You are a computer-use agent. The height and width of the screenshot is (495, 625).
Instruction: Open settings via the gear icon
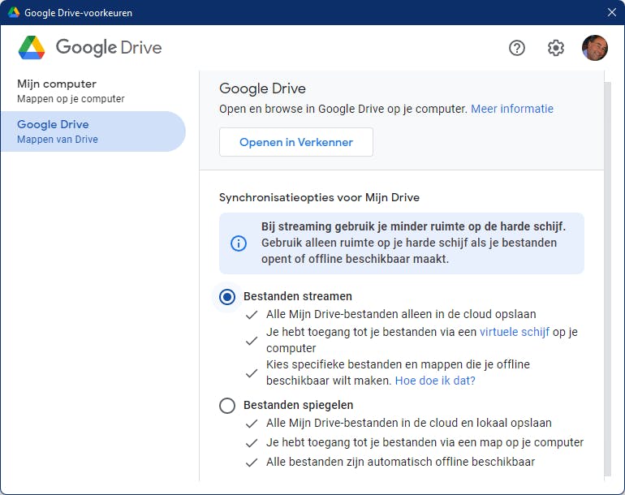coord(556,48)
